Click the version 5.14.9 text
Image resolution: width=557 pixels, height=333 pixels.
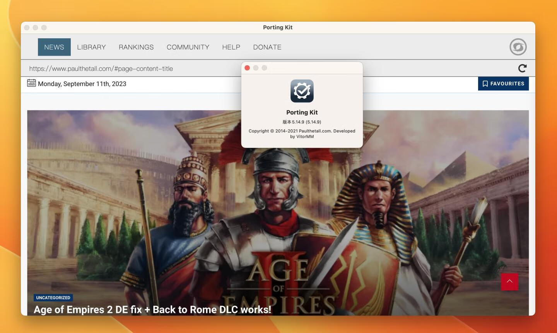pyautogui.click(x=302, y=122)
